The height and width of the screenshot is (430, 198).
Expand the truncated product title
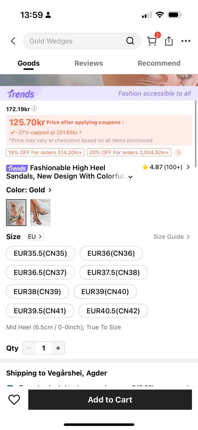click(x=130, y=177)
